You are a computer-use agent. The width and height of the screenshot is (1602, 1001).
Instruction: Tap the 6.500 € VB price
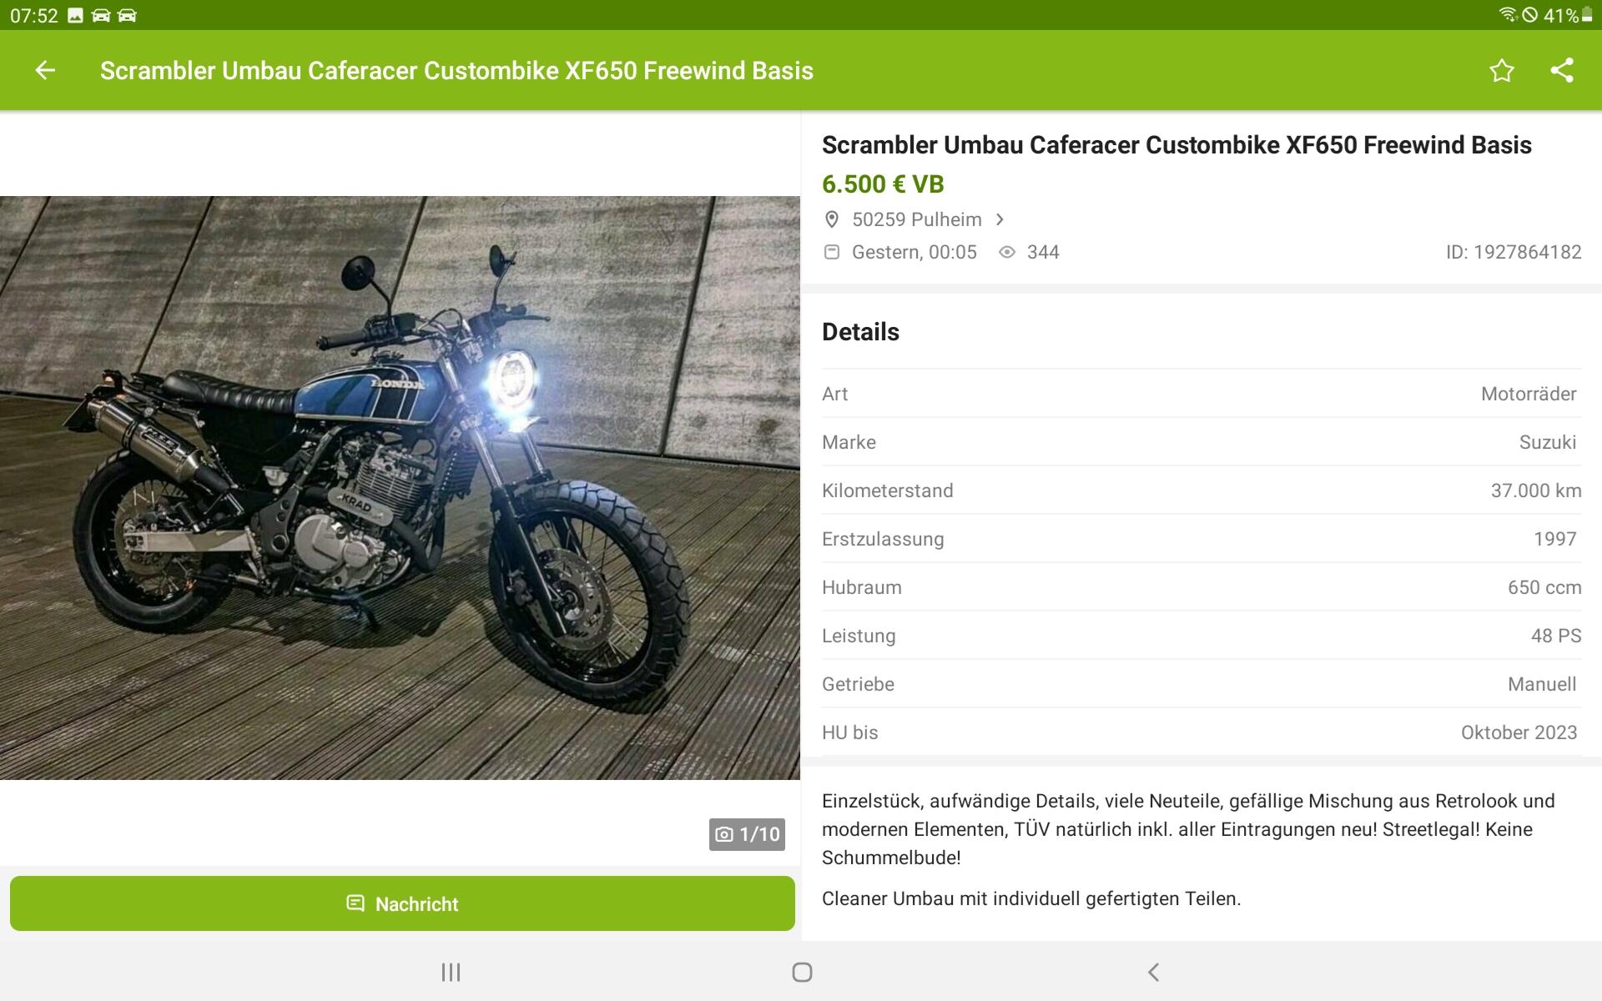[x=883, y=184]
